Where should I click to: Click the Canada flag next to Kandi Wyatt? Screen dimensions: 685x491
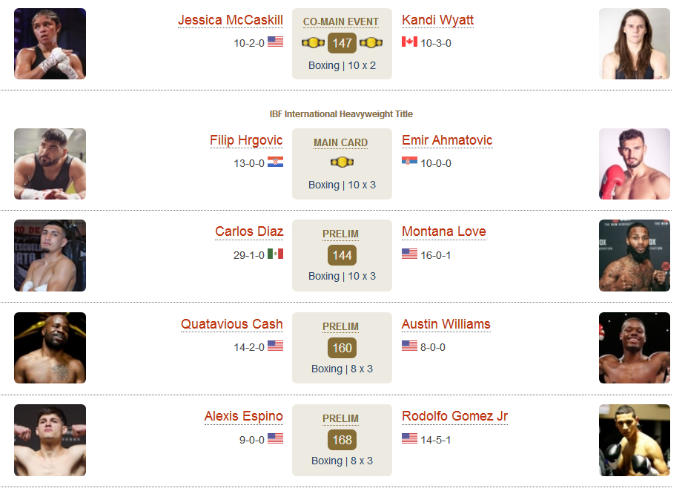409,42
